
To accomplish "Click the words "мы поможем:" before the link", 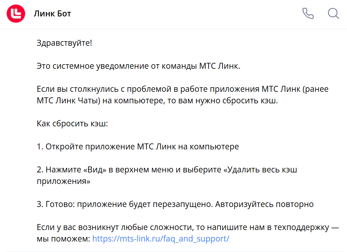I will tap(63, 239).
